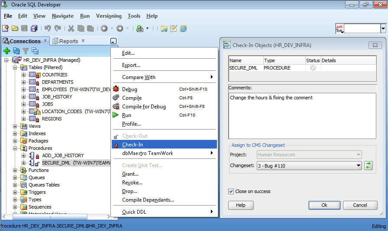388x231 pixels.
Task: Click the Open folder toolbar icon
Action: point(15,28)
